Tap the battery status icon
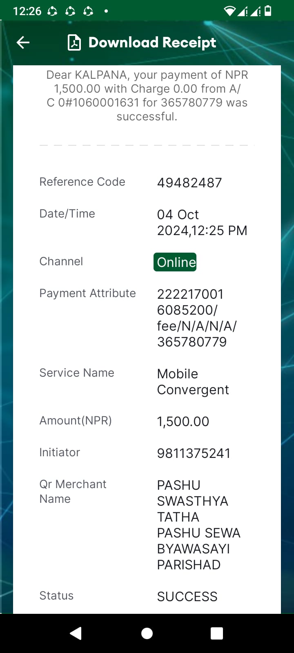Image resolution: width=294 pixels, height=653 pixels. [x=268, y=11]
